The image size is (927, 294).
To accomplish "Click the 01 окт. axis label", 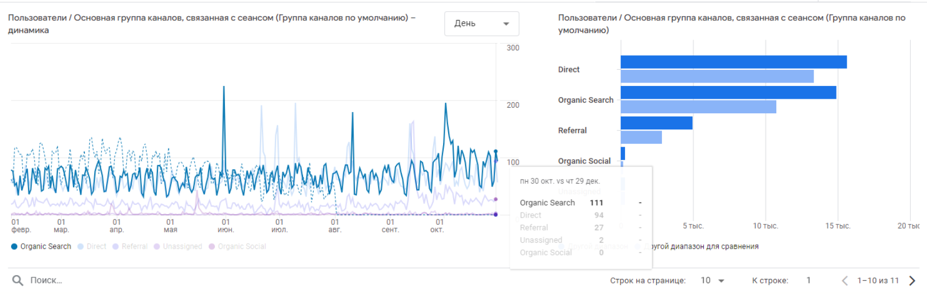I will pyautogui.click(x=438, y=226).
